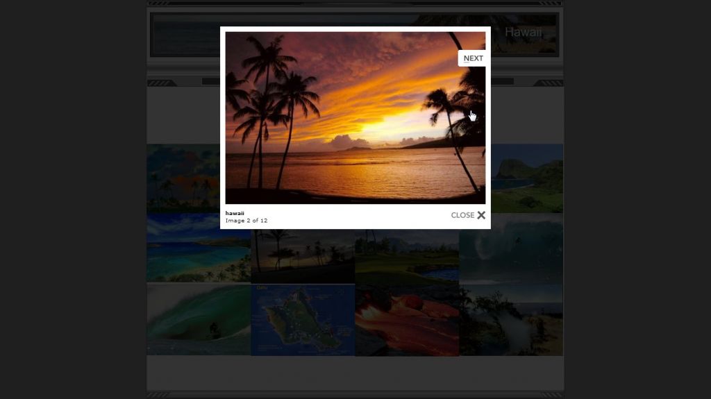Click the "hawaii" caption below the photo
This screenshot has height=399, width=711.
pos(235,213)
